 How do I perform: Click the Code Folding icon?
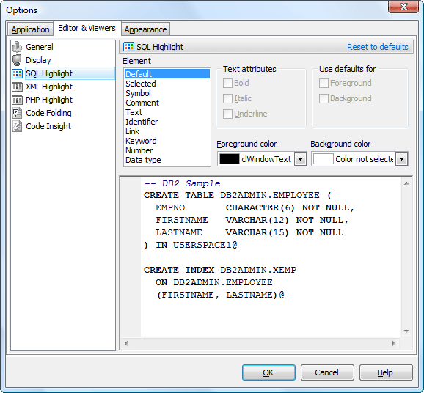17,113
